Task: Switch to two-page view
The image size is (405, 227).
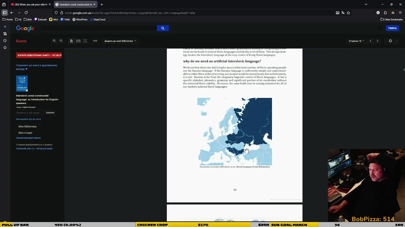Action: point(78,41)
